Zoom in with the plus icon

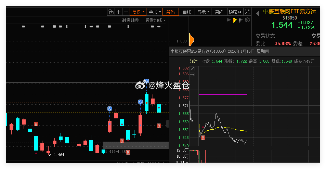(118, 12)
